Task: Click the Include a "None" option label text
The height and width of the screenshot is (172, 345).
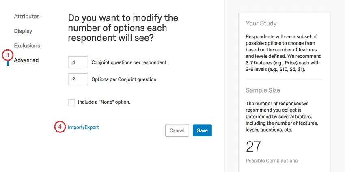Action: 104,102
